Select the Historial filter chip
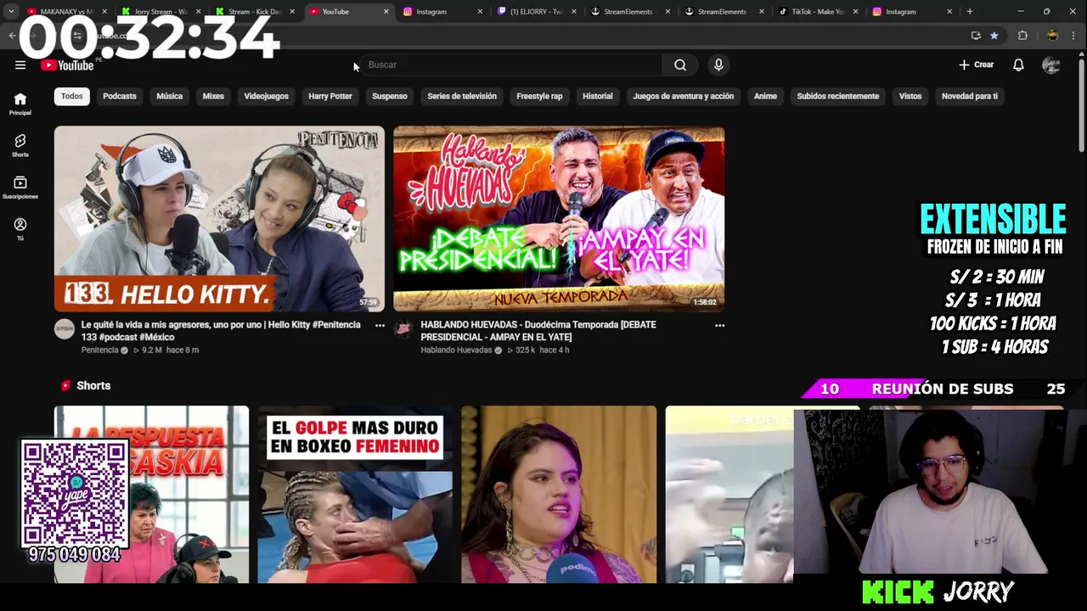The image size is (1087, 611). 597,96
